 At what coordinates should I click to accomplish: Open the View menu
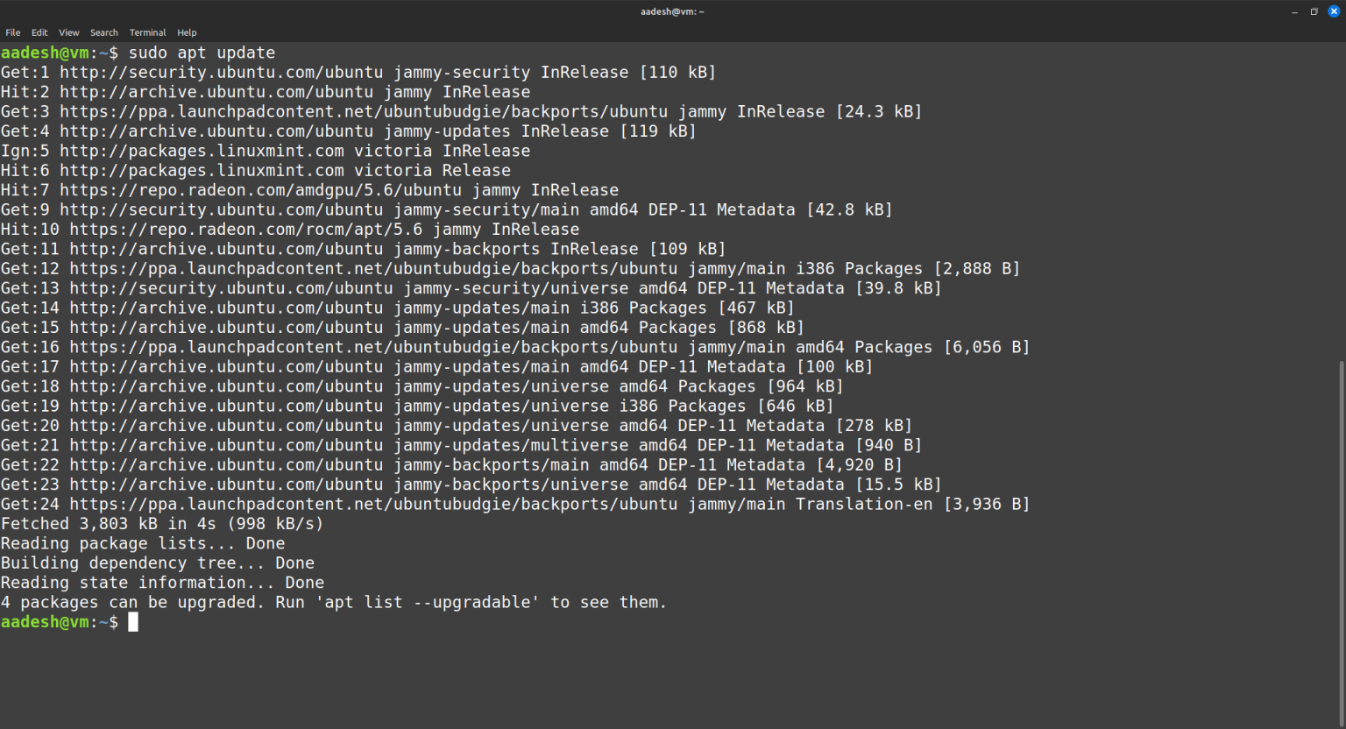[x=68, y=32]
